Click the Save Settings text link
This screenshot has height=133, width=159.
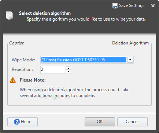click(x=132, y=6)
